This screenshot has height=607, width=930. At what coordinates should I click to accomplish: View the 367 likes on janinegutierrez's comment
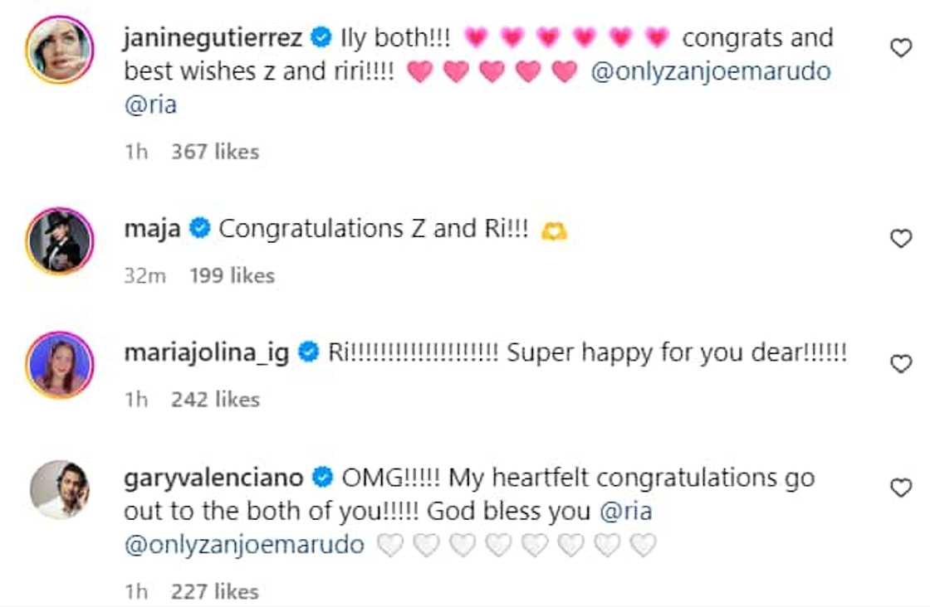(x=215, y=152)
